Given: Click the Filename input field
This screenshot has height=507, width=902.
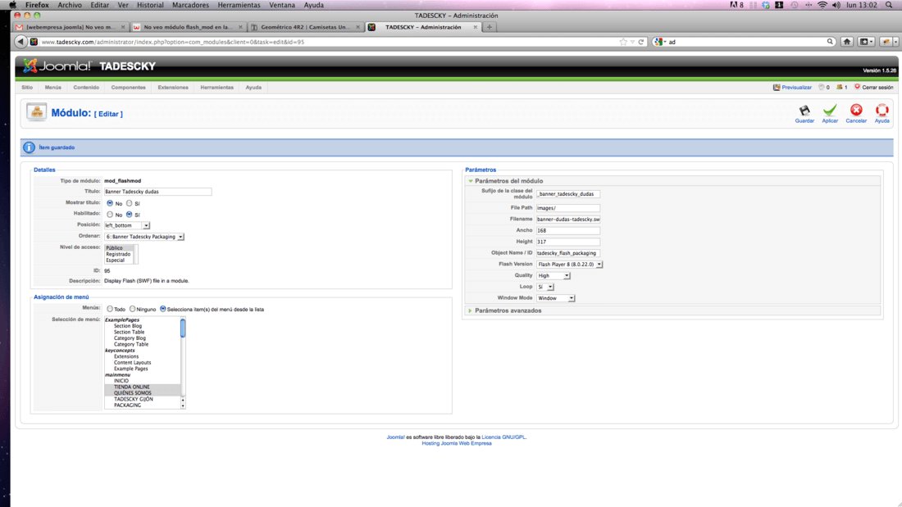Looking at the screenshot, I should (567, 219).
